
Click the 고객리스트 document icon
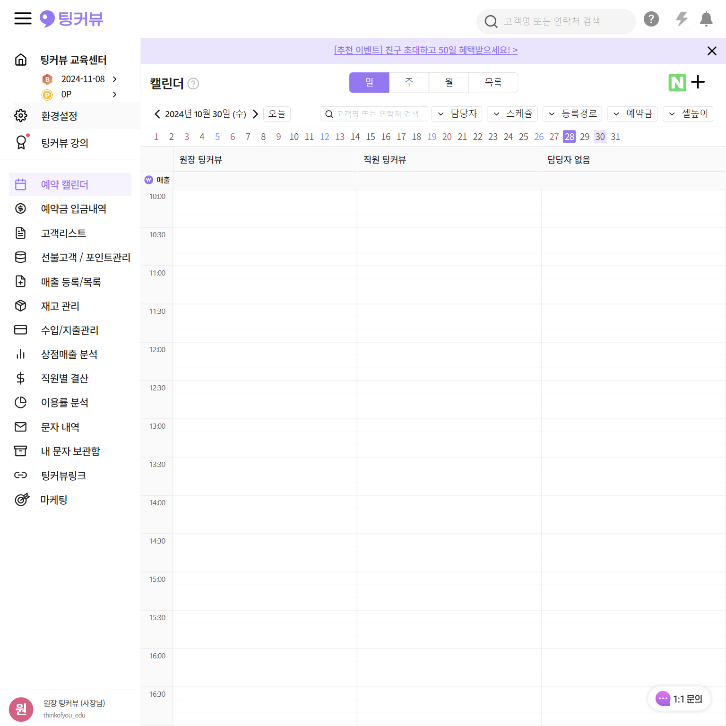point(21,233)
